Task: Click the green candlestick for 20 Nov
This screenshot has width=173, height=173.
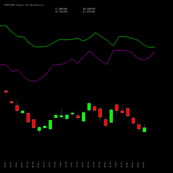Action: coord(89,107)
